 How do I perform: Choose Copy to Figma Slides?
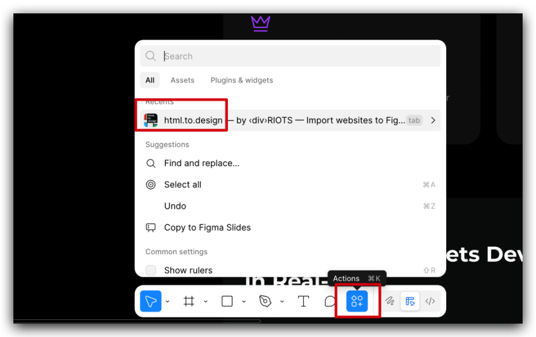tap(290, 228)
